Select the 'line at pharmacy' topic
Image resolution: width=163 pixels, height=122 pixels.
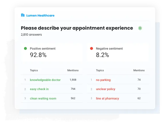tap(108, 98)
